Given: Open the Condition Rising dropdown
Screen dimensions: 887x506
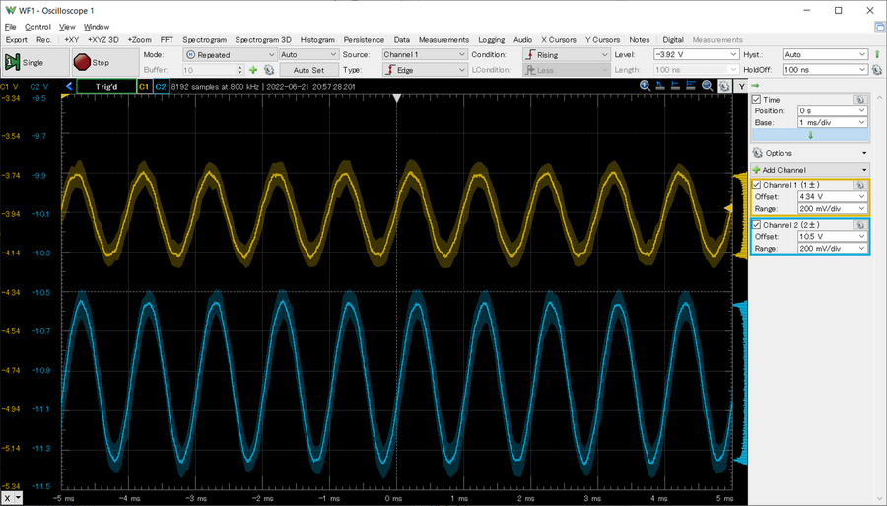Looking at the screenshot, I should tap(566, 55).
